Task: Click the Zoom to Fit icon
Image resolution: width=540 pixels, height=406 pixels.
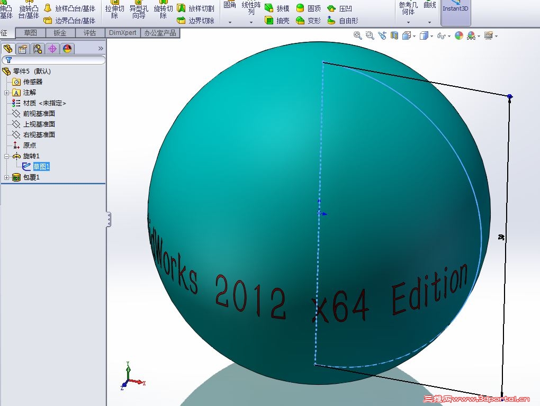Action: click(357, 35)
